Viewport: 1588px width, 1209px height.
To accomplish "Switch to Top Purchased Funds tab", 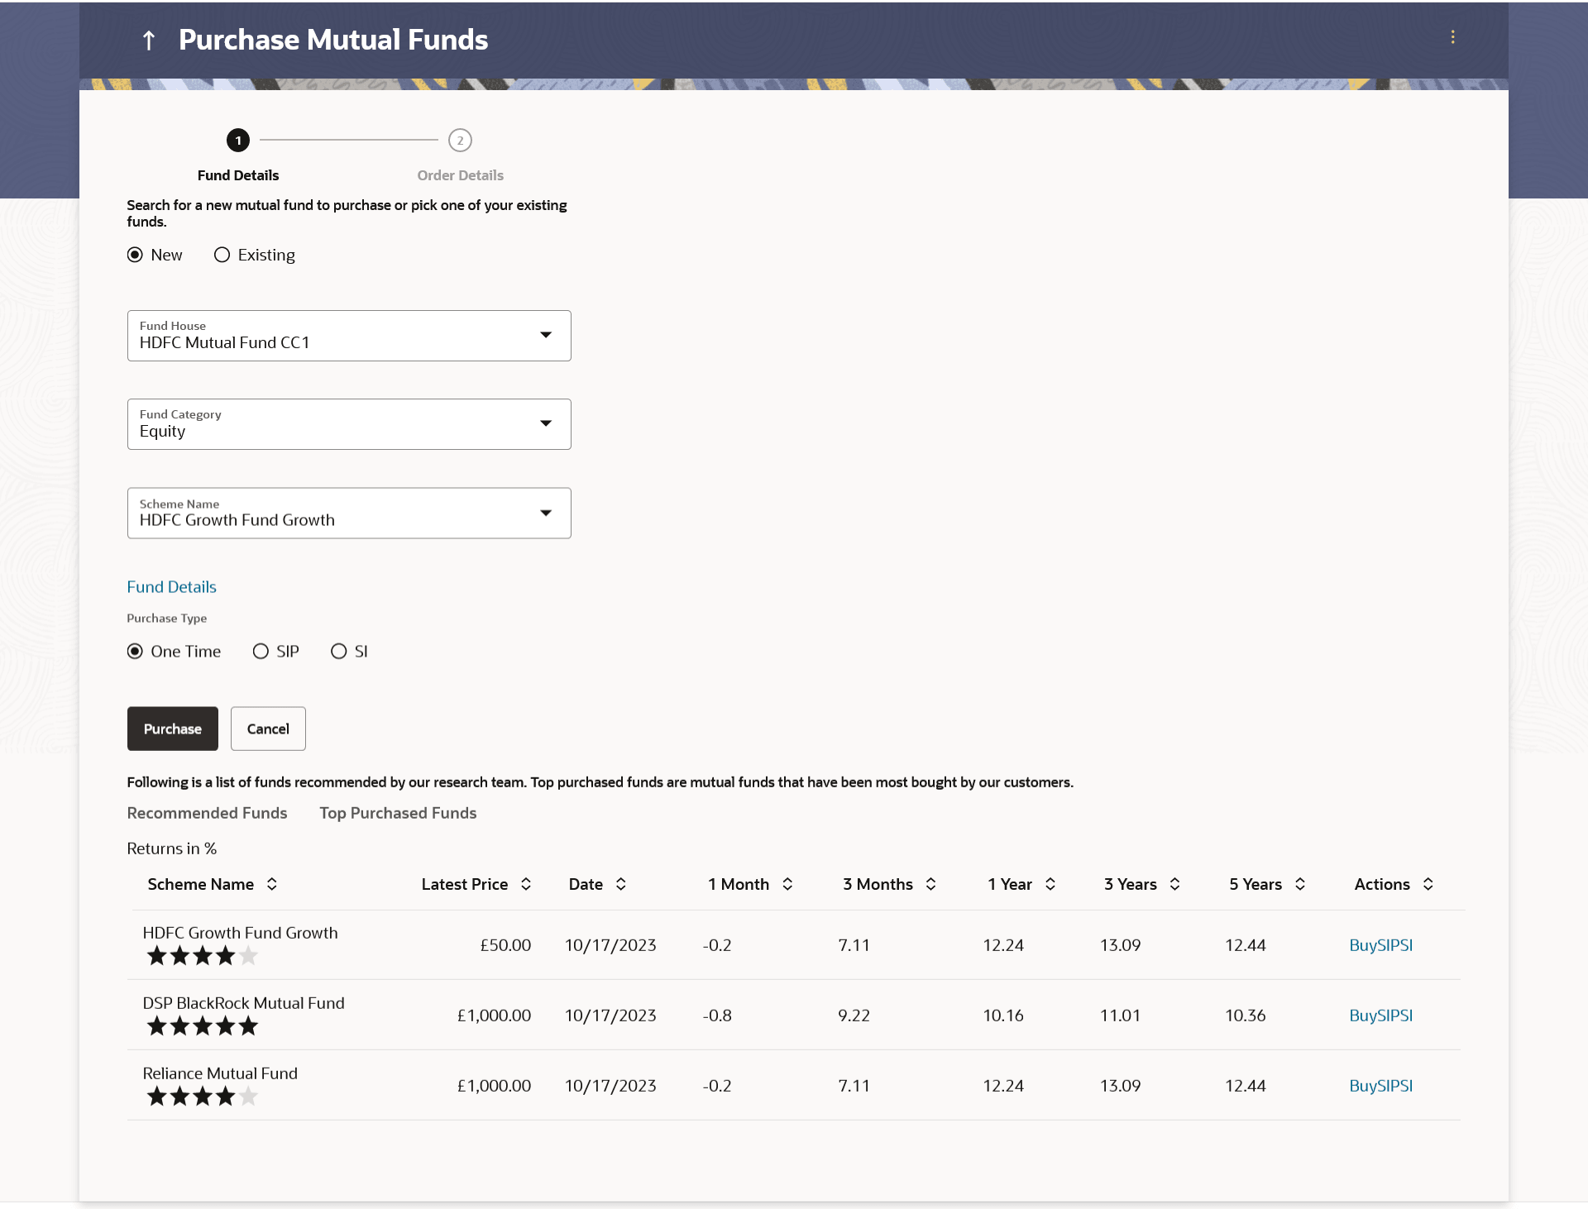I will 398,813.
